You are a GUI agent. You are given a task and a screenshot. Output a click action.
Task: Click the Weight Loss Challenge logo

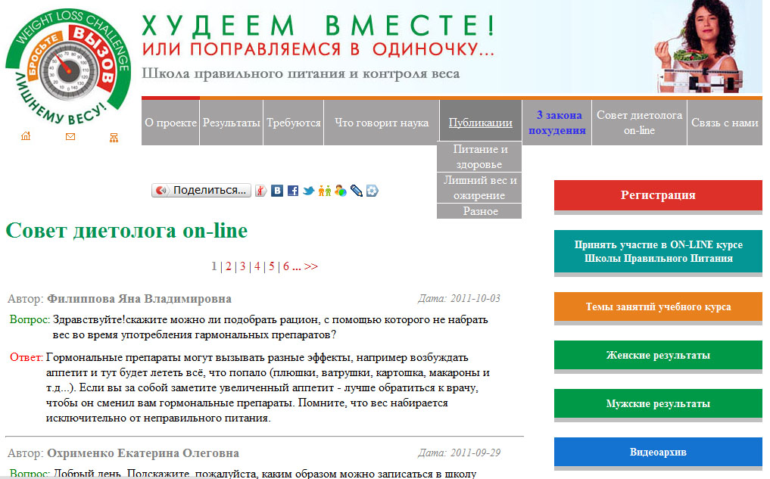tap(68, 68)
